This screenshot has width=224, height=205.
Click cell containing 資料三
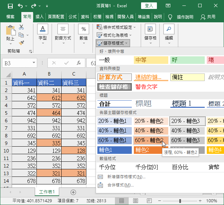[74, 83]
